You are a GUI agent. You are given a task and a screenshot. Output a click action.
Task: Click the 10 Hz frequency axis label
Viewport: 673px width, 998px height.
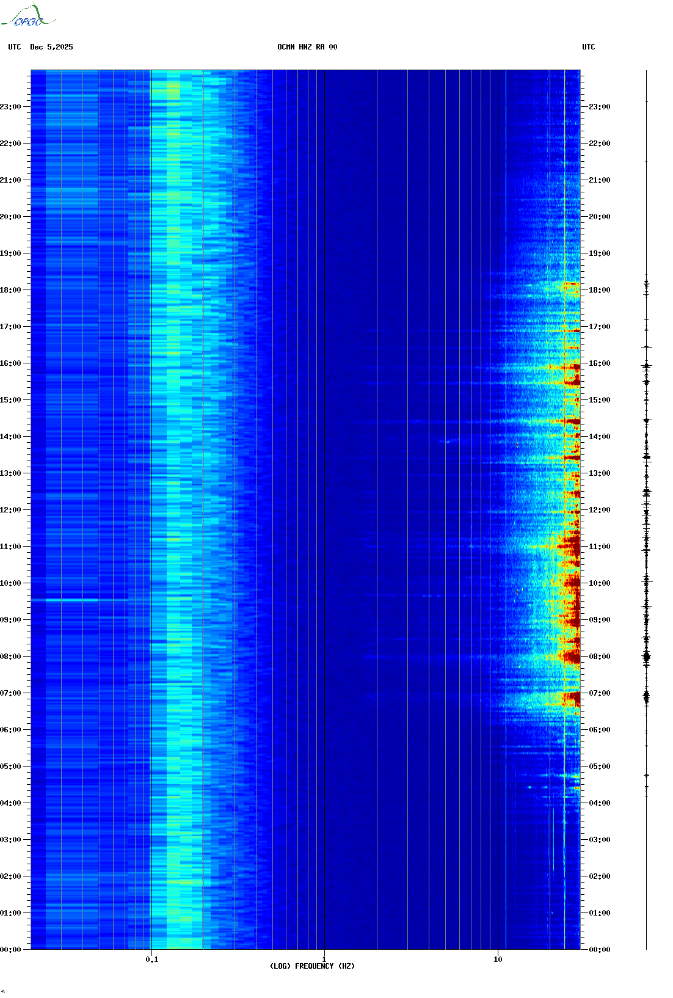(x=498, y=959)
